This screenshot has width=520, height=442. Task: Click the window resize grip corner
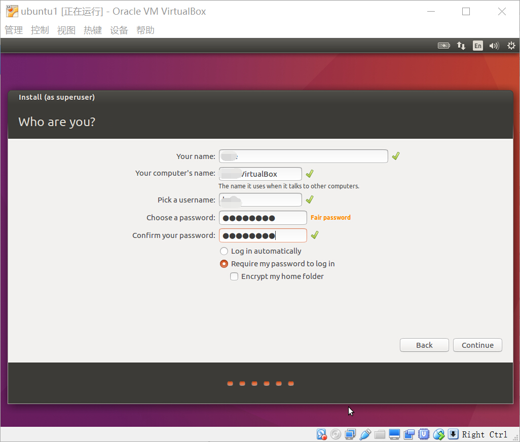(x=515, y=437)
